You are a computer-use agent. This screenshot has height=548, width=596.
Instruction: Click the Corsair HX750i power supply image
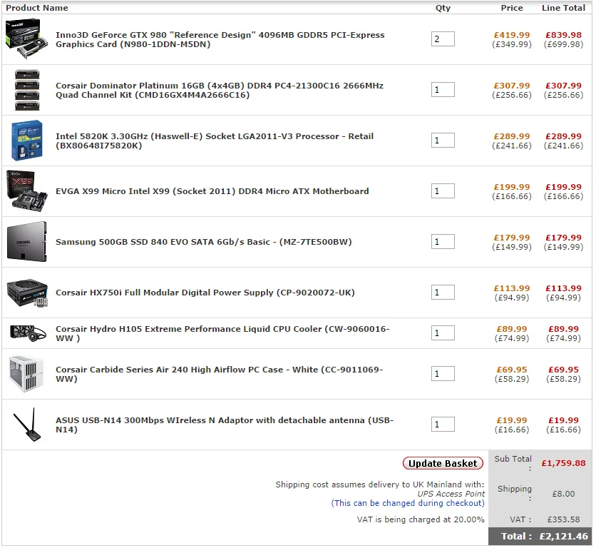tap(27, 293)
